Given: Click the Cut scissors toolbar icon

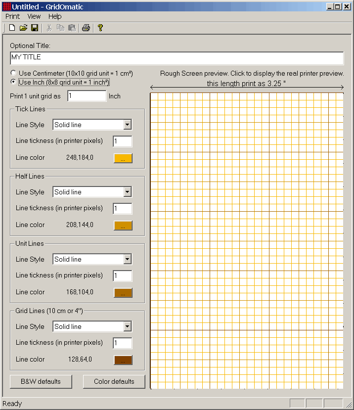Looking at the screenshot, I should (49, 28).
